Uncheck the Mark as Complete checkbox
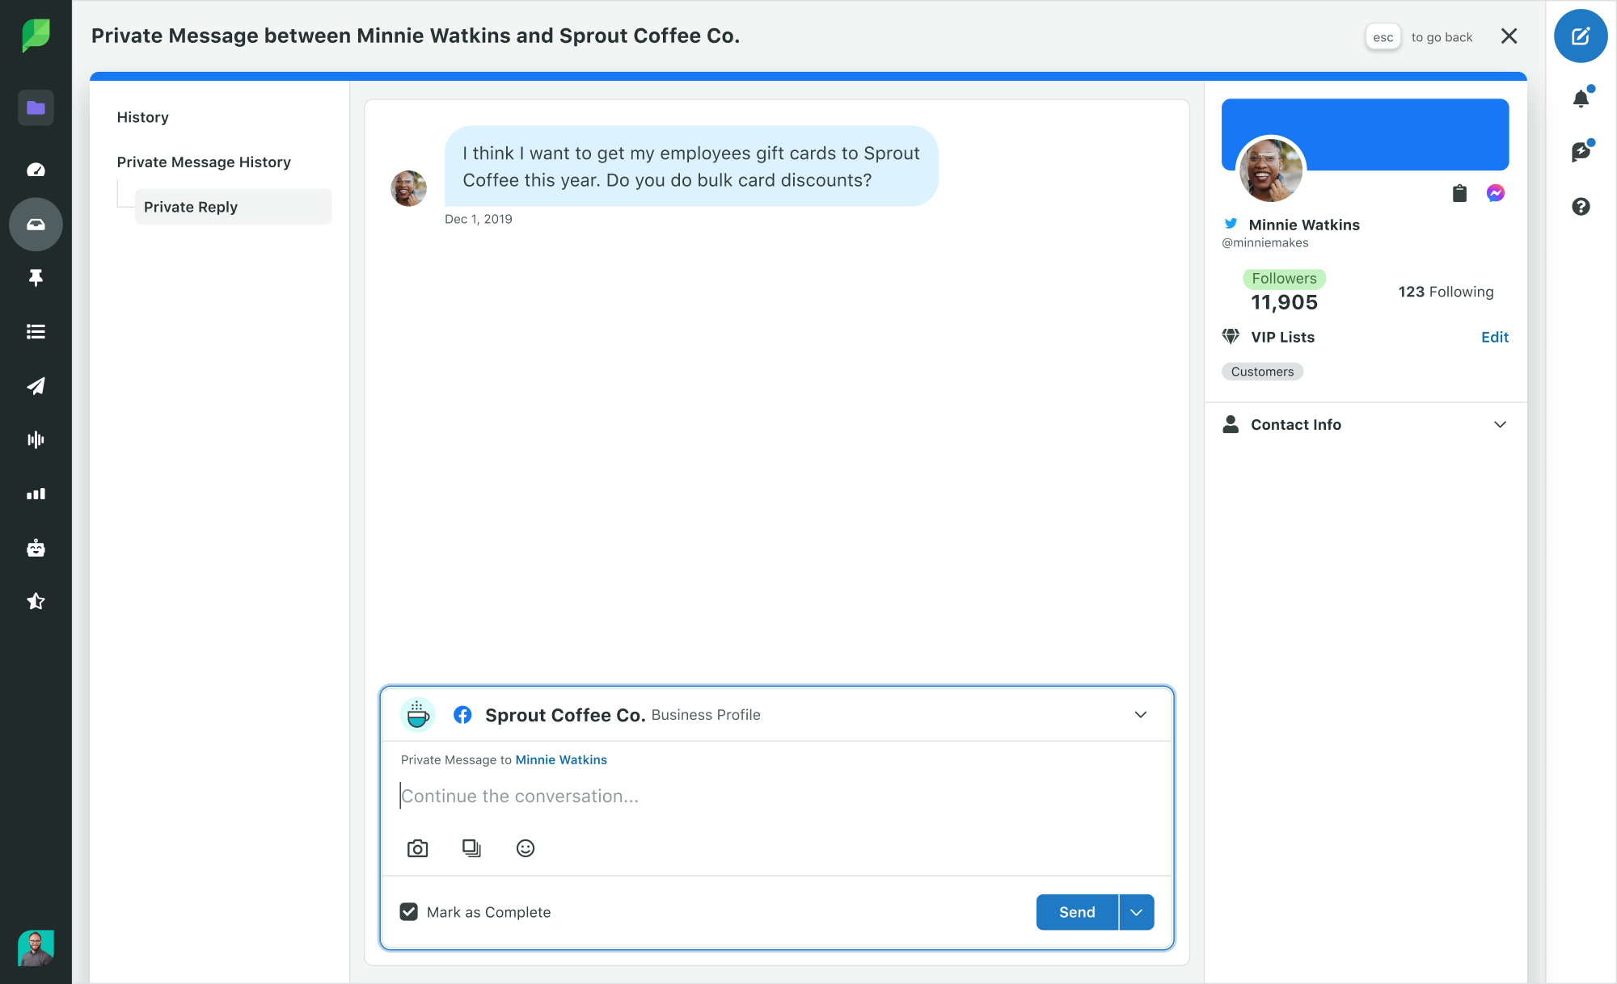The width and height of the screenshot is (1617, 984). pyautogui.click(x=409, y=912)
